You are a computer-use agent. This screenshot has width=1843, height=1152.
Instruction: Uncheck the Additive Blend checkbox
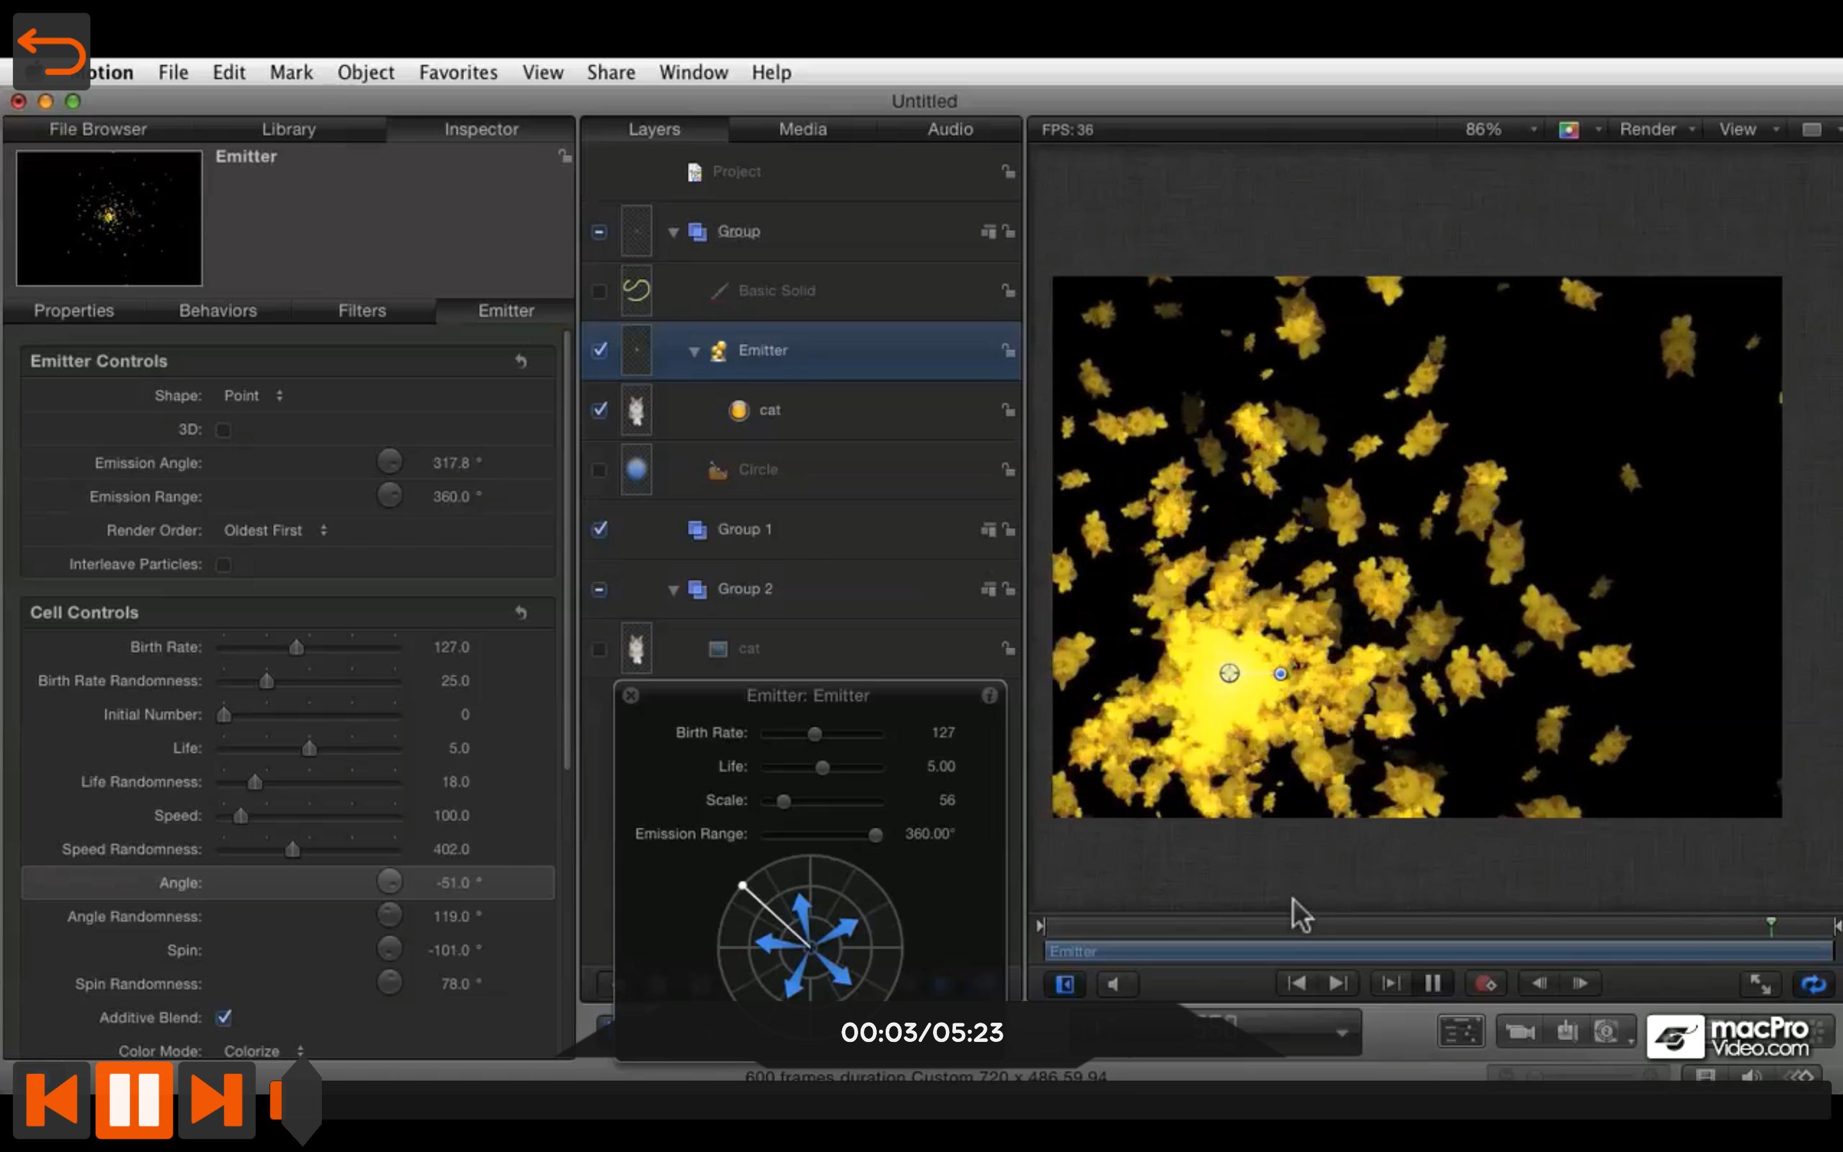point(223,1018)
